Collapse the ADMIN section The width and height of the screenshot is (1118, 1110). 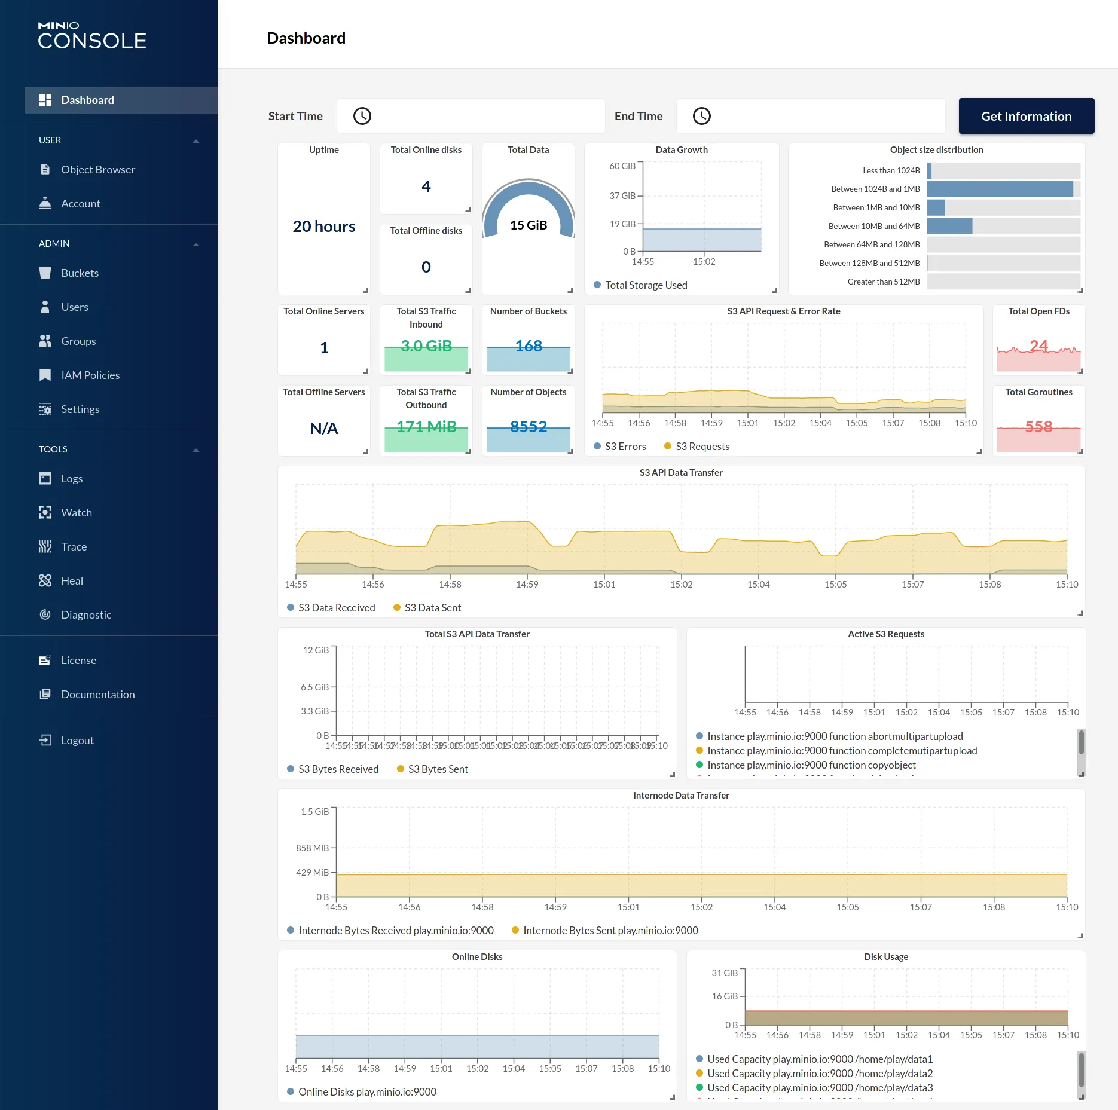click(196, 244)
